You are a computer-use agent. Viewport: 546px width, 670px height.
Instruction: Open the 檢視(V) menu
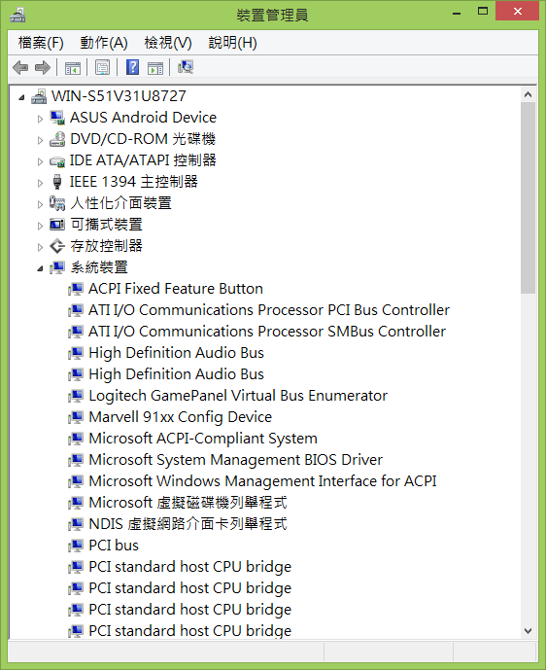pyautogui.click(x=168, y=43)
